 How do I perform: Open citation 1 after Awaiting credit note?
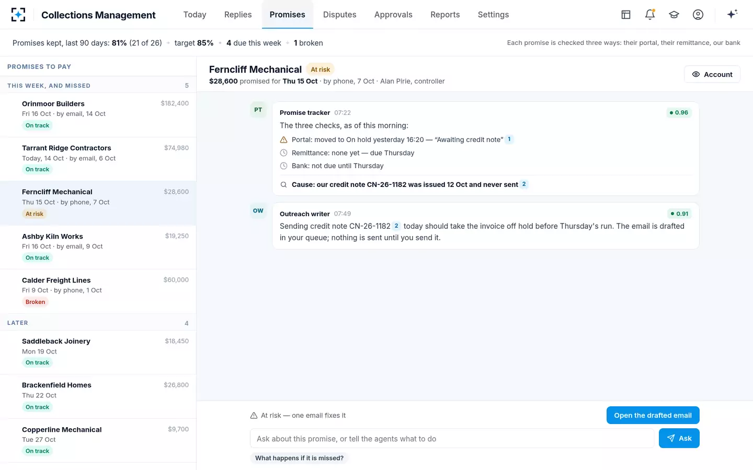[x=509, y=139]
